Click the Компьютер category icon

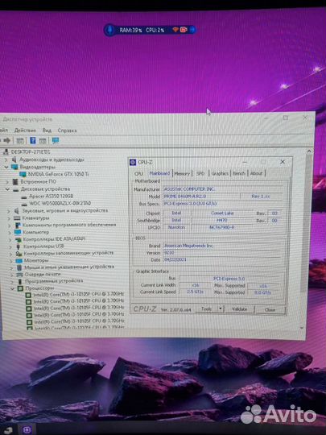point(18,232)
